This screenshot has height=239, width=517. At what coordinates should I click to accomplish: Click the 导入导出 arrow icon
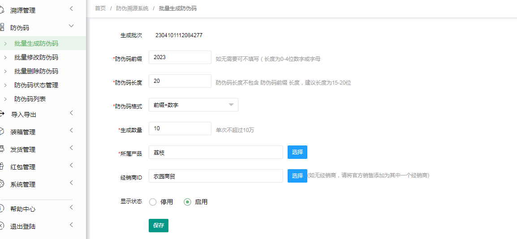2,114
